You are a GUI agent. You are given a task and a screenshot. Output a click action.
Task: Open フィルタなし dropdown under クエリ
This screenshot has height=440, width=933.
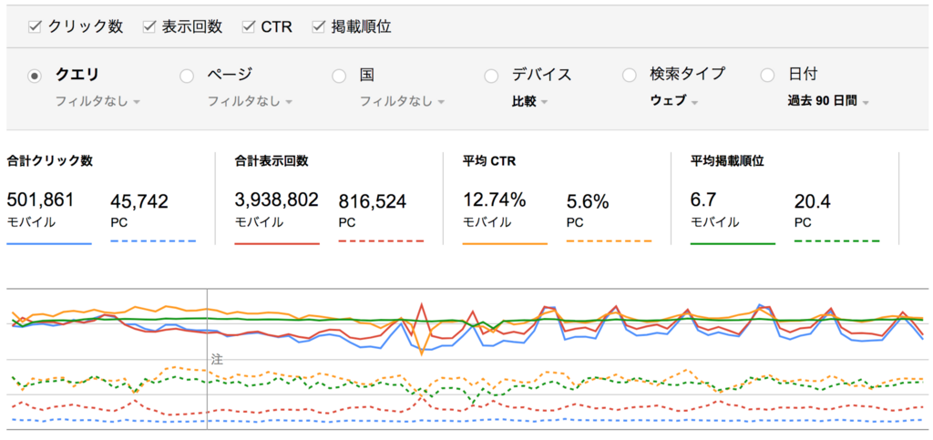[x=98, y=102]
